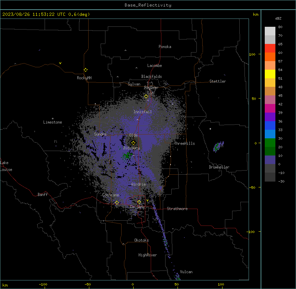Image resolution: width=296 pixels, height=289 pixels.
Task: Click the asterisk marker above Limestone
Action: click(x=53, y=119)
